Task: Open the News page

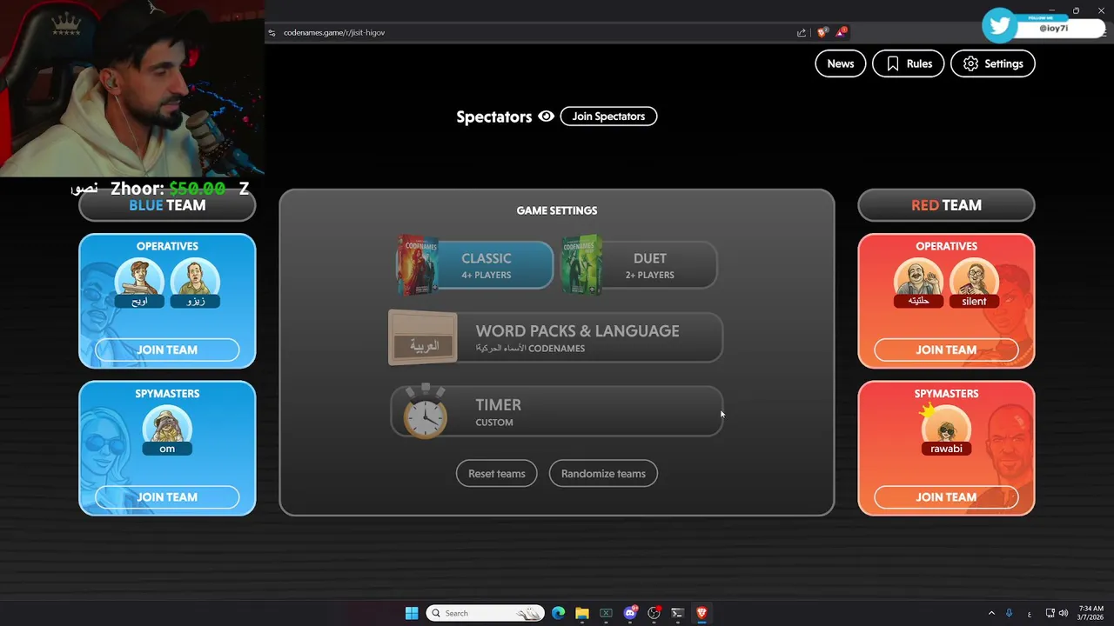Action: point(840,63)
